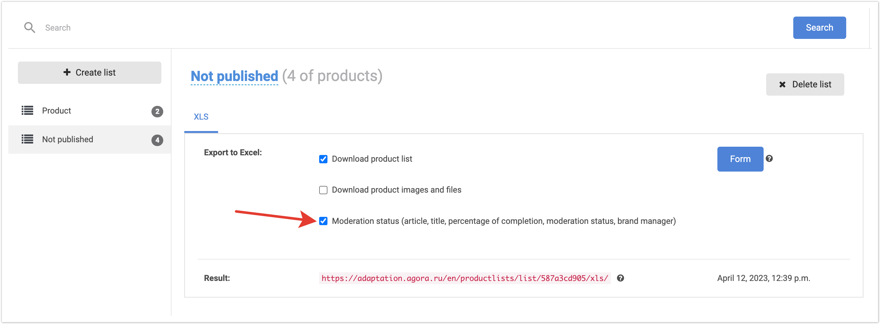Rename list via Not published title
The image size is (880, 324).
click(x=234, y=76)
